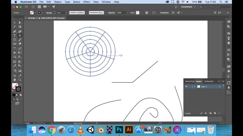Image resolution: width=243 pixels, height=136 pixels.
Task: Open Layers panel icon in right dock
Action: click(229, 88)
